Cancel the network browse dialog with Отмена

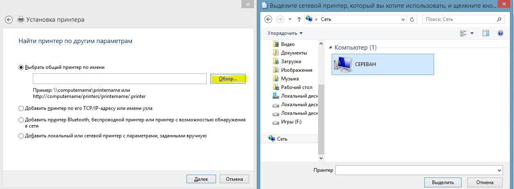point(484,182)
